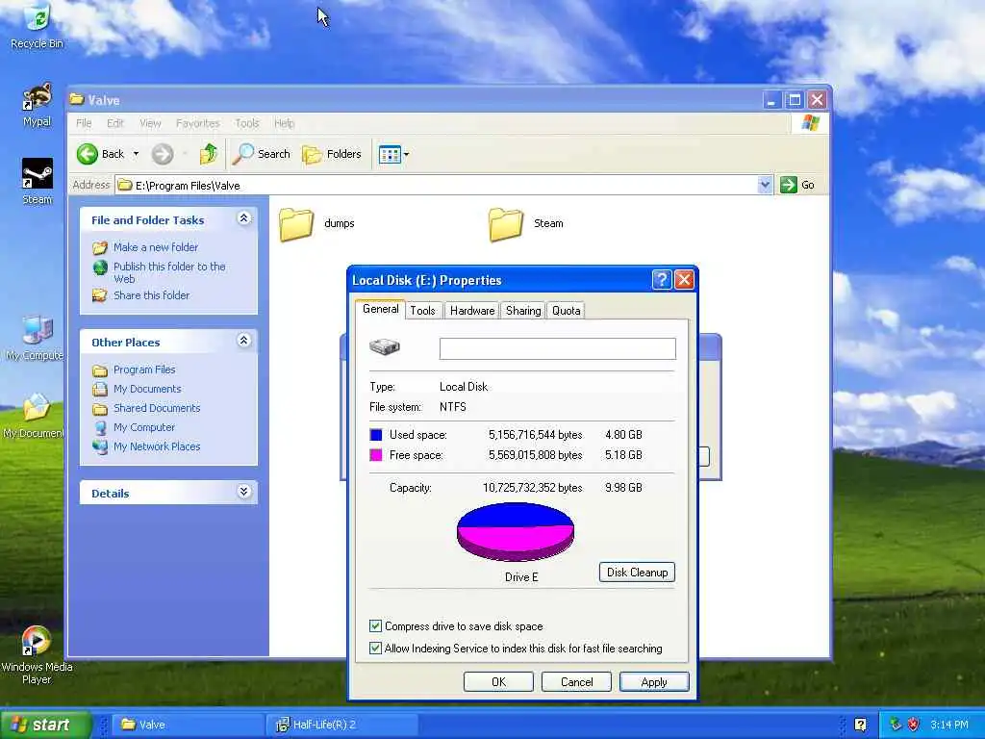Click Make a new folder link
985x739 pixels.
(155, 247)
